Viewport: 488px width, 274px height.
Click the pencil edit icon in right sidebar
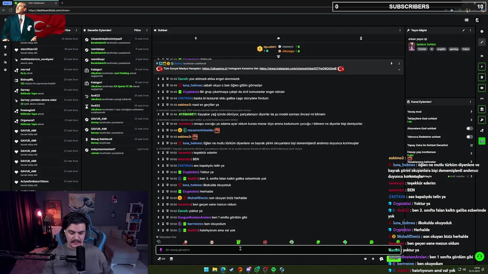coord(482,42)
